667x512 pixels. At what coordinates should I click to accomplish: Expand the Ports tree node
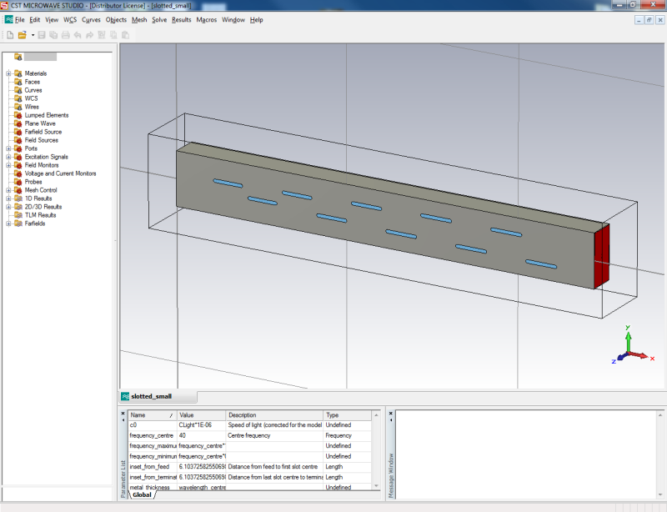click(8, 148)
